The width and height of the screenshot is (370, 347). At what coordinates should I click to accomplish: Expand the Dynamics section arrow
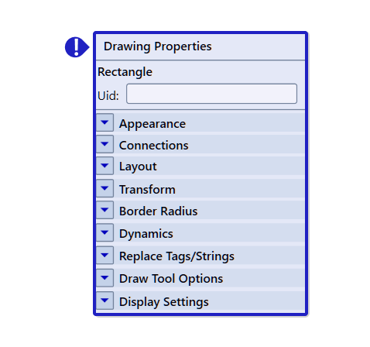coord(104,233)
